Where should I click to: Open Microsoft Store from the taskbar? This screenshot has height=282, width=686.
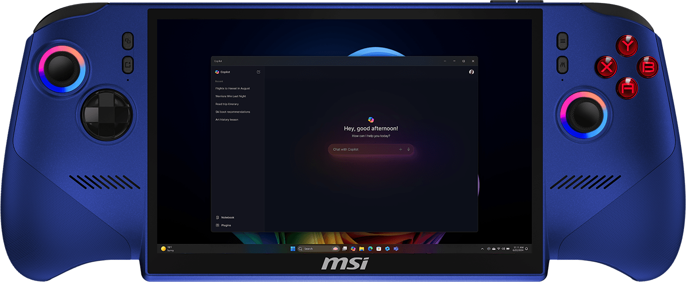pyautogui.click(x=379, y=248)
